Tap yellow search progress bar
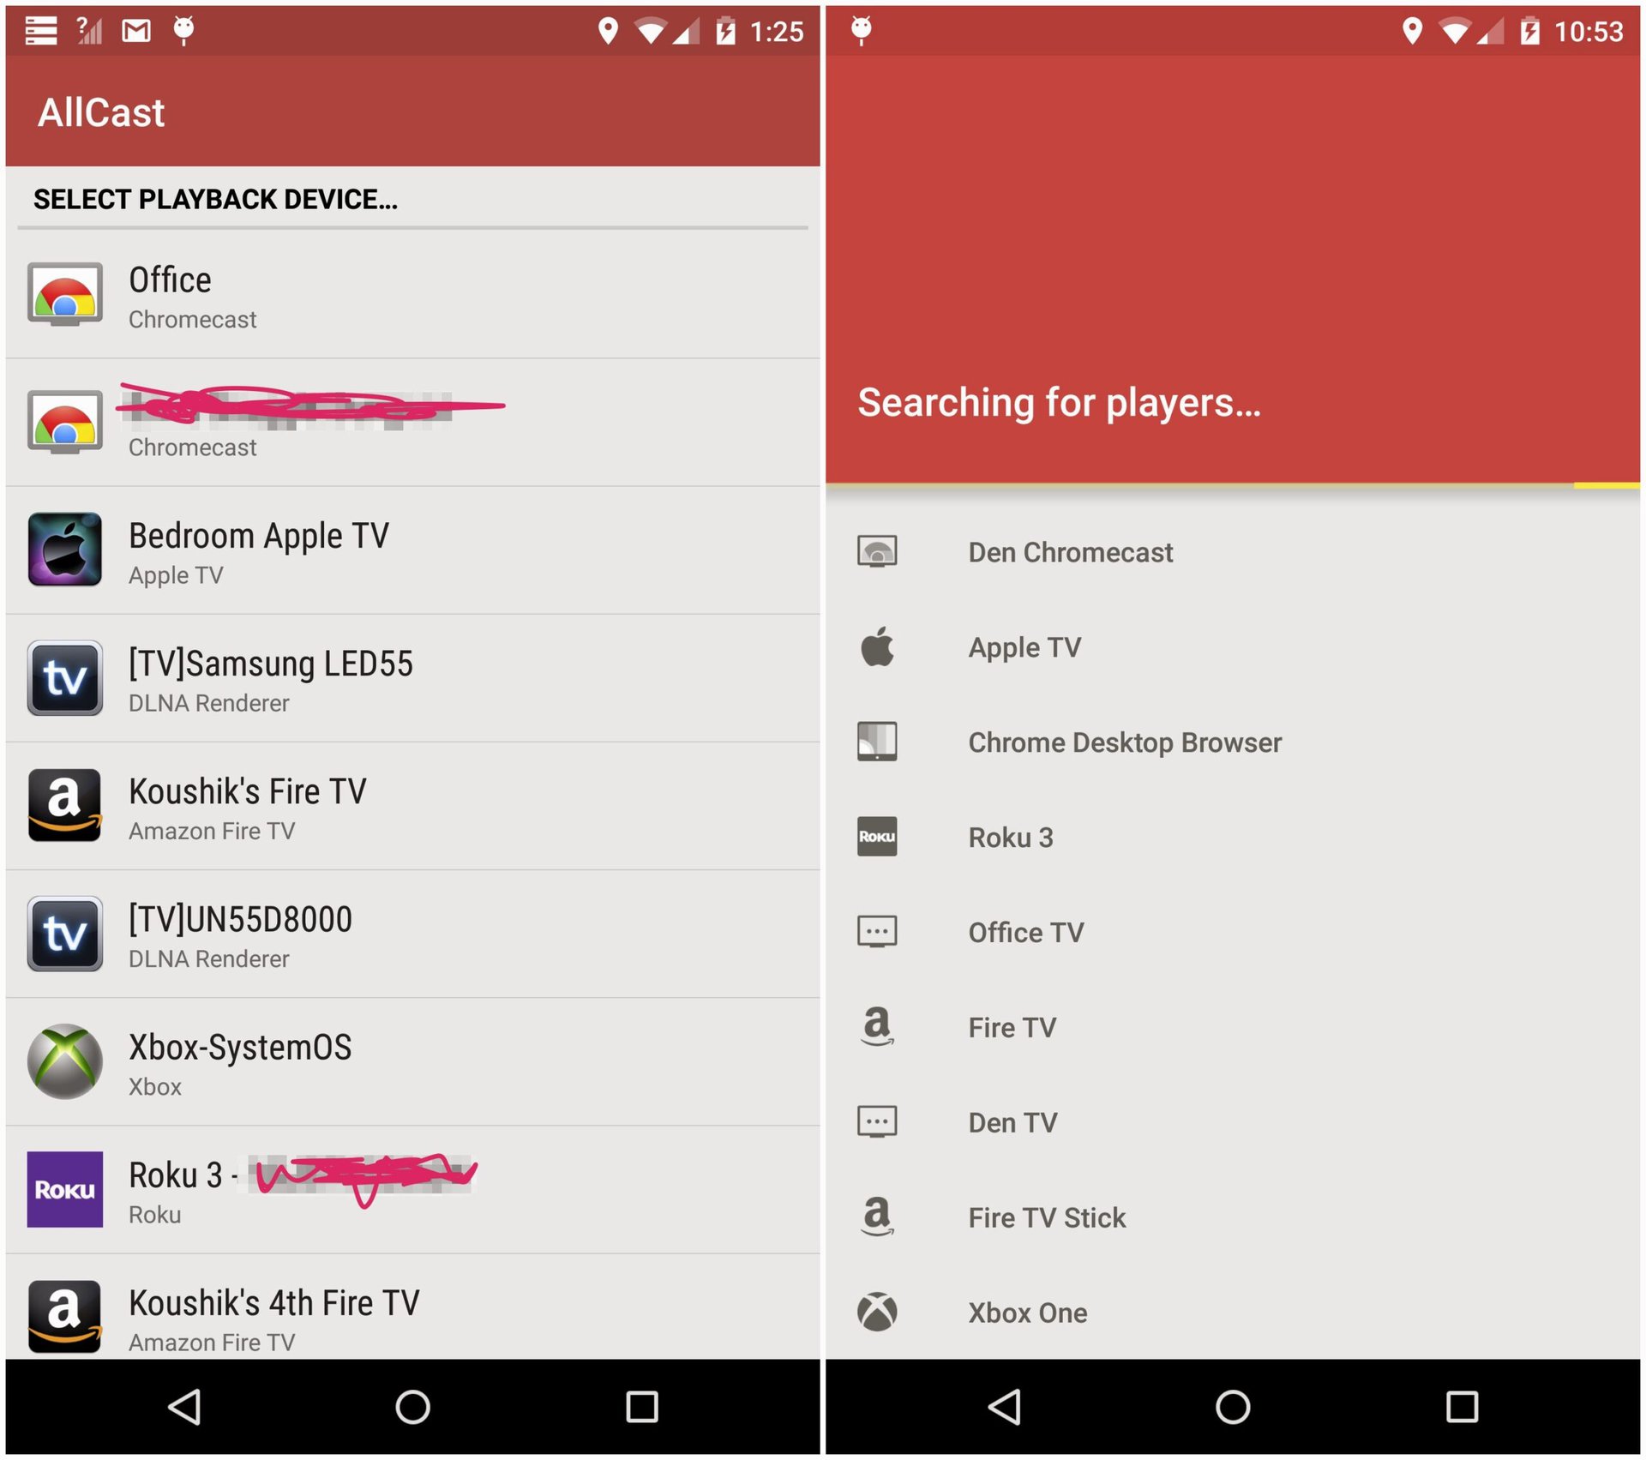Screen dimensions: 1646x1460 pyautogui.click(x=1606, y=486)
